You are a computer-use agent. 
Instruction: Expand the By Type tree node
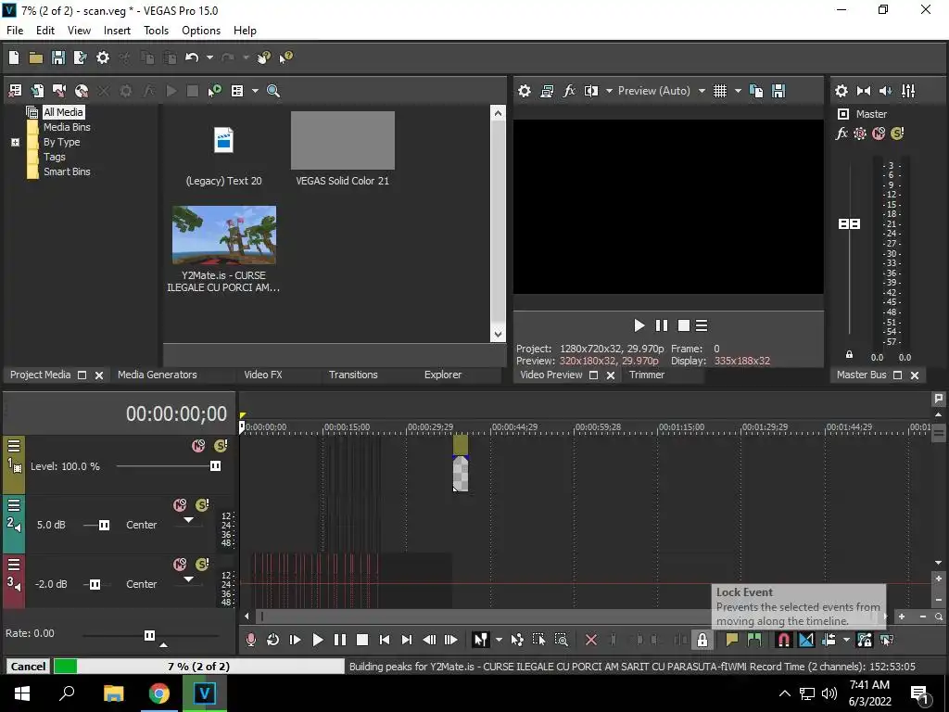(15, 142)
